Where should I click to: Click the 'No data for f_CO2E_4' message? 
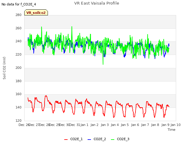tap(19, 4)
